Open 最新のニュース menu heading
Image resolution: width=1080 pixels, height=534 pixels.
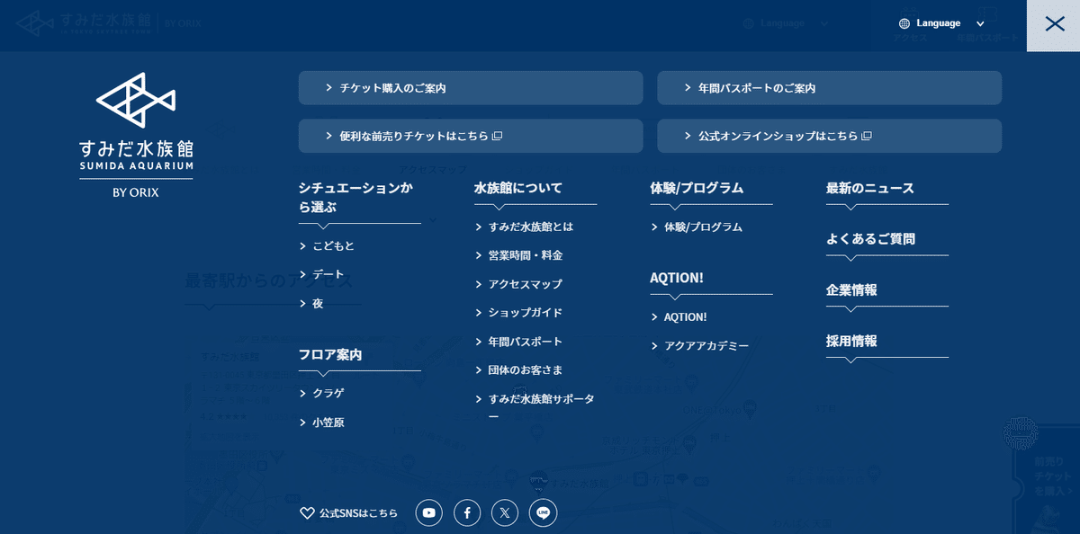[x=870, y=188]
